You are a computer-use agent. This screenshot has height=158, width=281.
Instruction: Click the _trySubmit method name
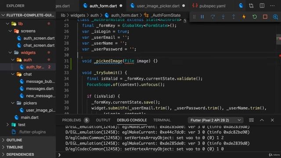105,73
